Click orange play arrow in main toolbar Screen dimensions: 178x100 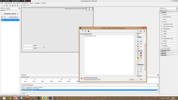15,6
